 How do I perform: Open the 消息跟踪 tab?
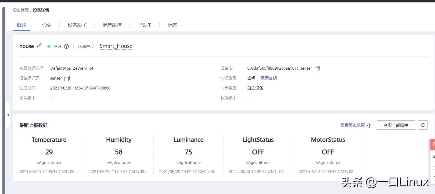(x=112, y=25)
